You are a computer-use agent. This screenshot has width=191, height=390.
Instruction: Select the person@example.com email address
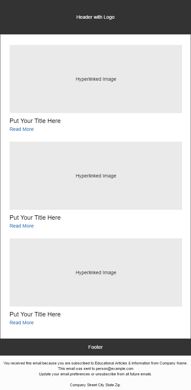(x=115, y=369)
